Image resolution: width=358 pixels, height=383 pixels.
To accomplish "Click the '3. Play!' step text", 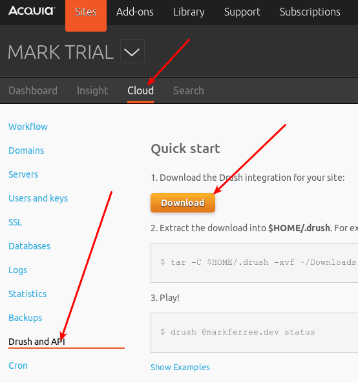I will [165, 298].
